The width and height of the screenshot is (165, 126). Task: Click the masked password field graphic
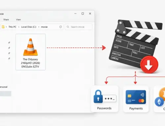(x=110, y=99)
